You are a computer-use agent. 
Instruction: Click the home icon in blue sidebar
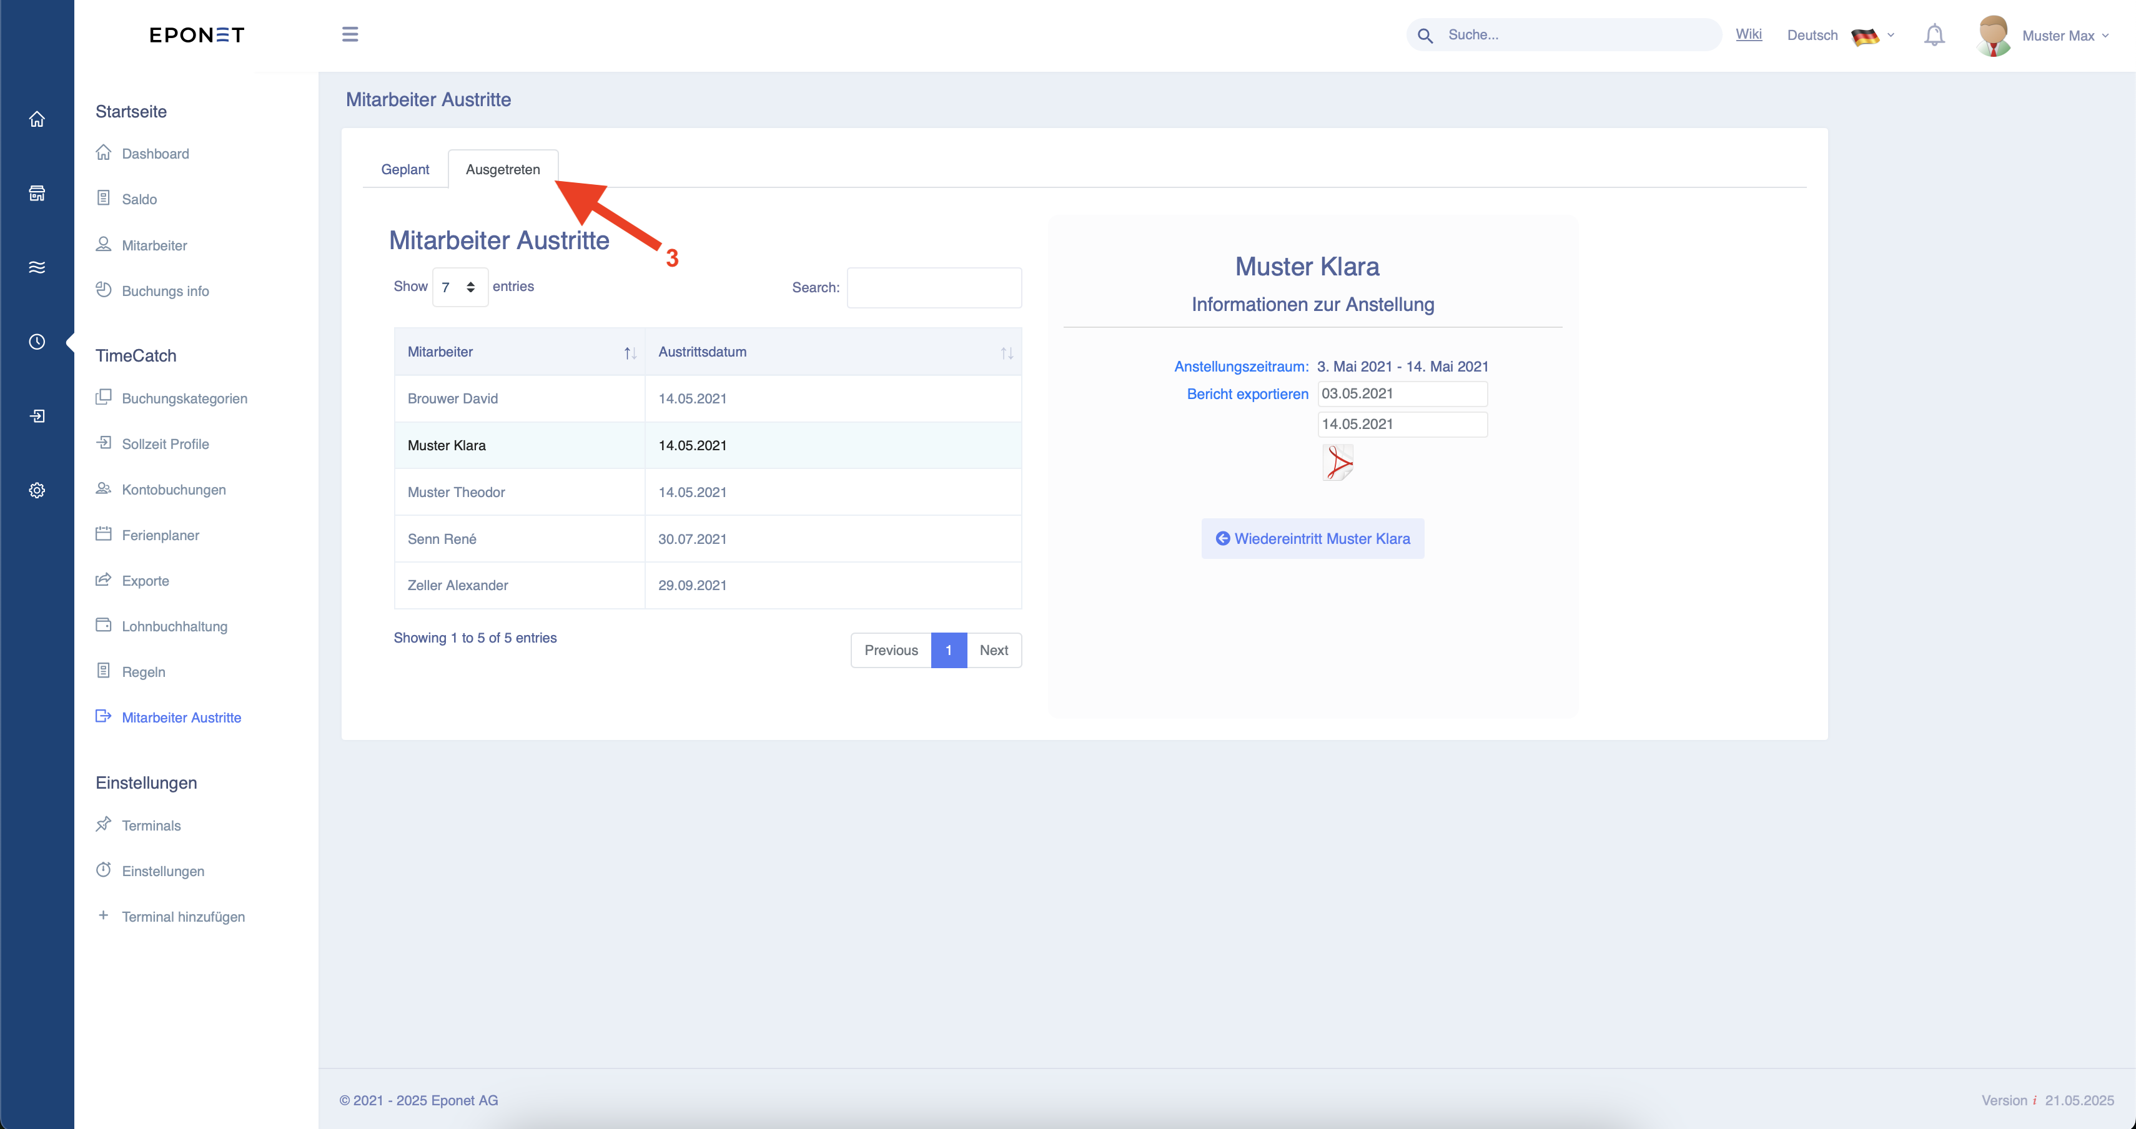point(36,119)
